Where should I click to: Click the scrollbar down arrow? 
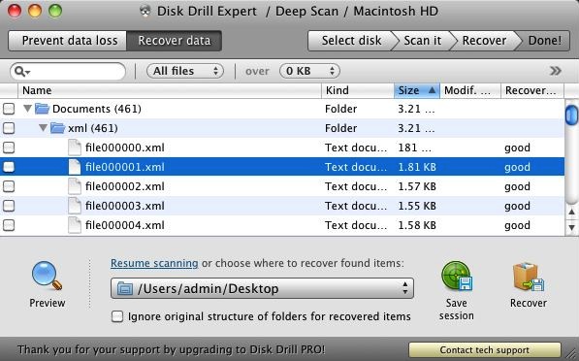pos(571,227)
